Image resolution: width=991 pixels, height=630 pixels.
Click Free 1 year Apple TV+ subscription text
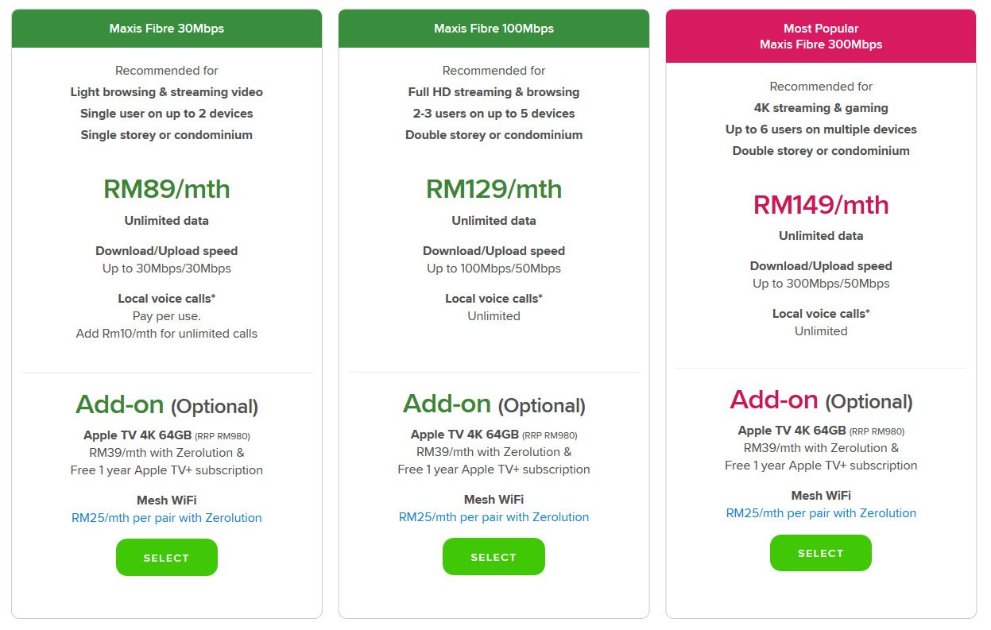[x=166, y=470]
